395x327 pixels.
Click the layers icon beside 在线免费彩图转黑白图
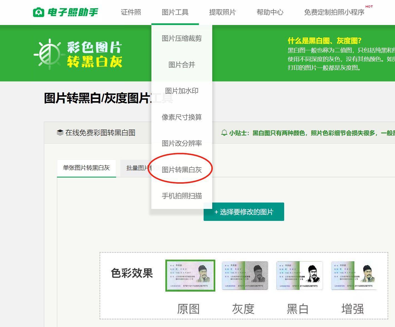coord(60,133)
